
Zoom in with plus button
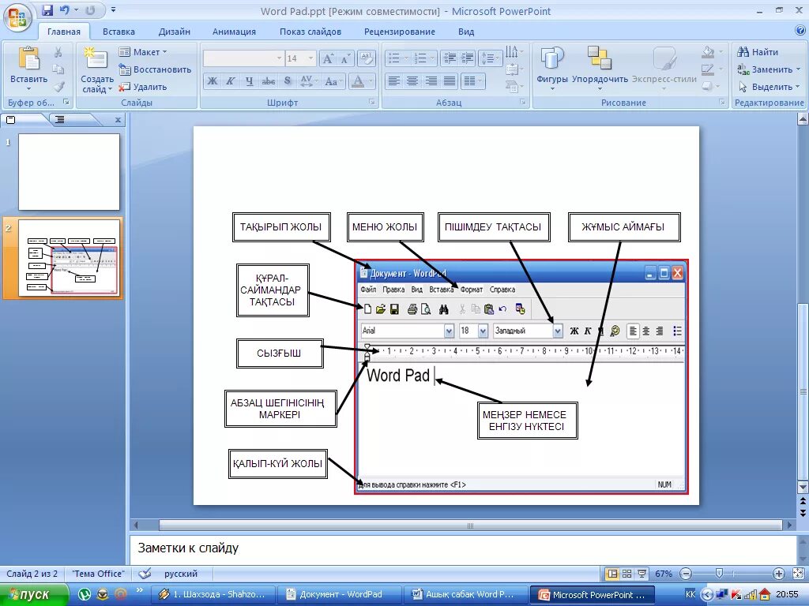pyautogui.click(x=778, y=574)
